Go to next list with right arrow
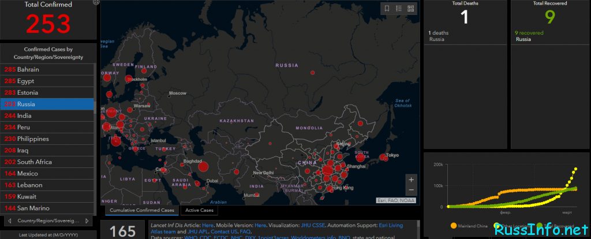Image resolution: width=591 pixels, height=239 pixels. point(87,221)
